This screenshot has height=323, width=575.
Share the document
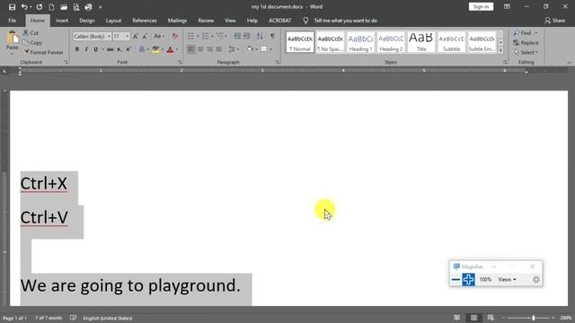coord(555,21)
